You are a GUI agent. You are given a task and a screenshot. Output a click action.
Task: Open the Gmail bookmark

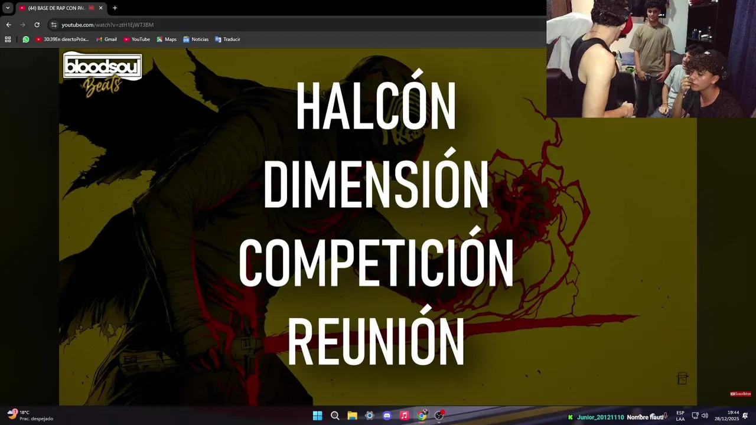(107, 40)
